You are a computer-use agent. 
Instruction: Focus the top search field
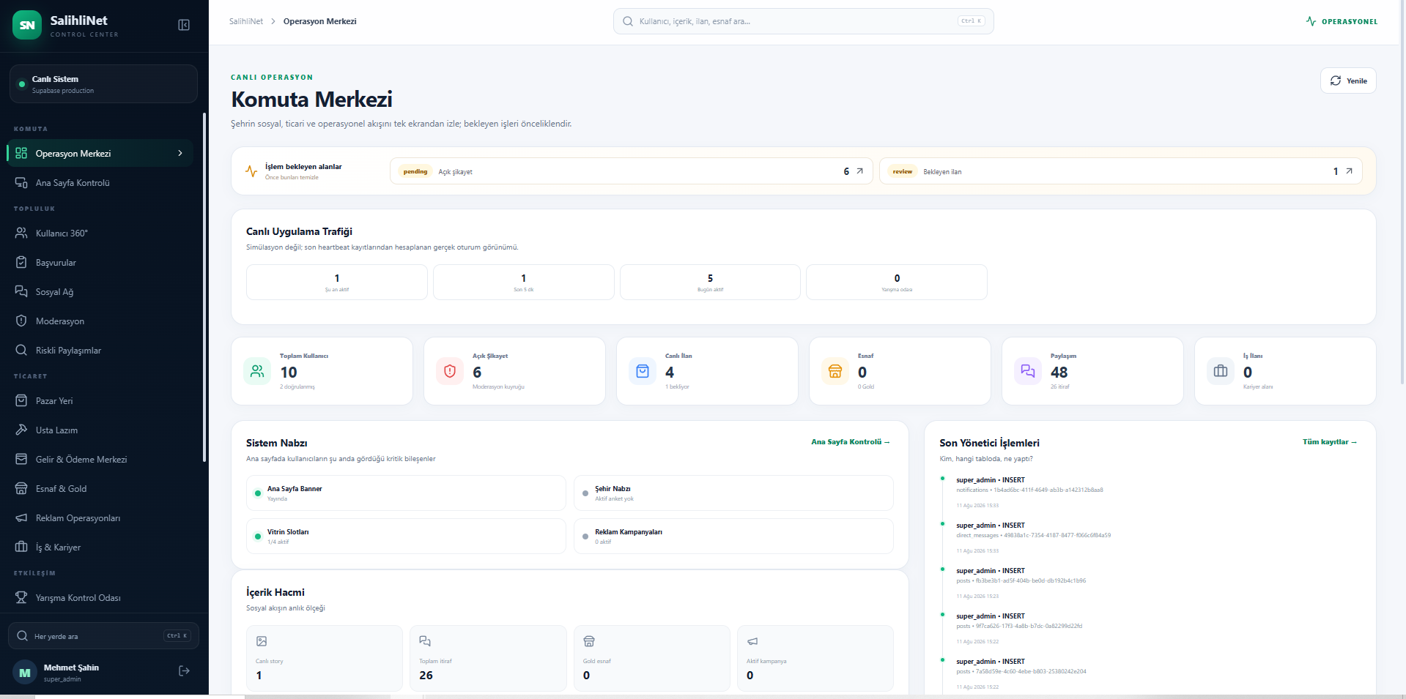tap(803, 21)
